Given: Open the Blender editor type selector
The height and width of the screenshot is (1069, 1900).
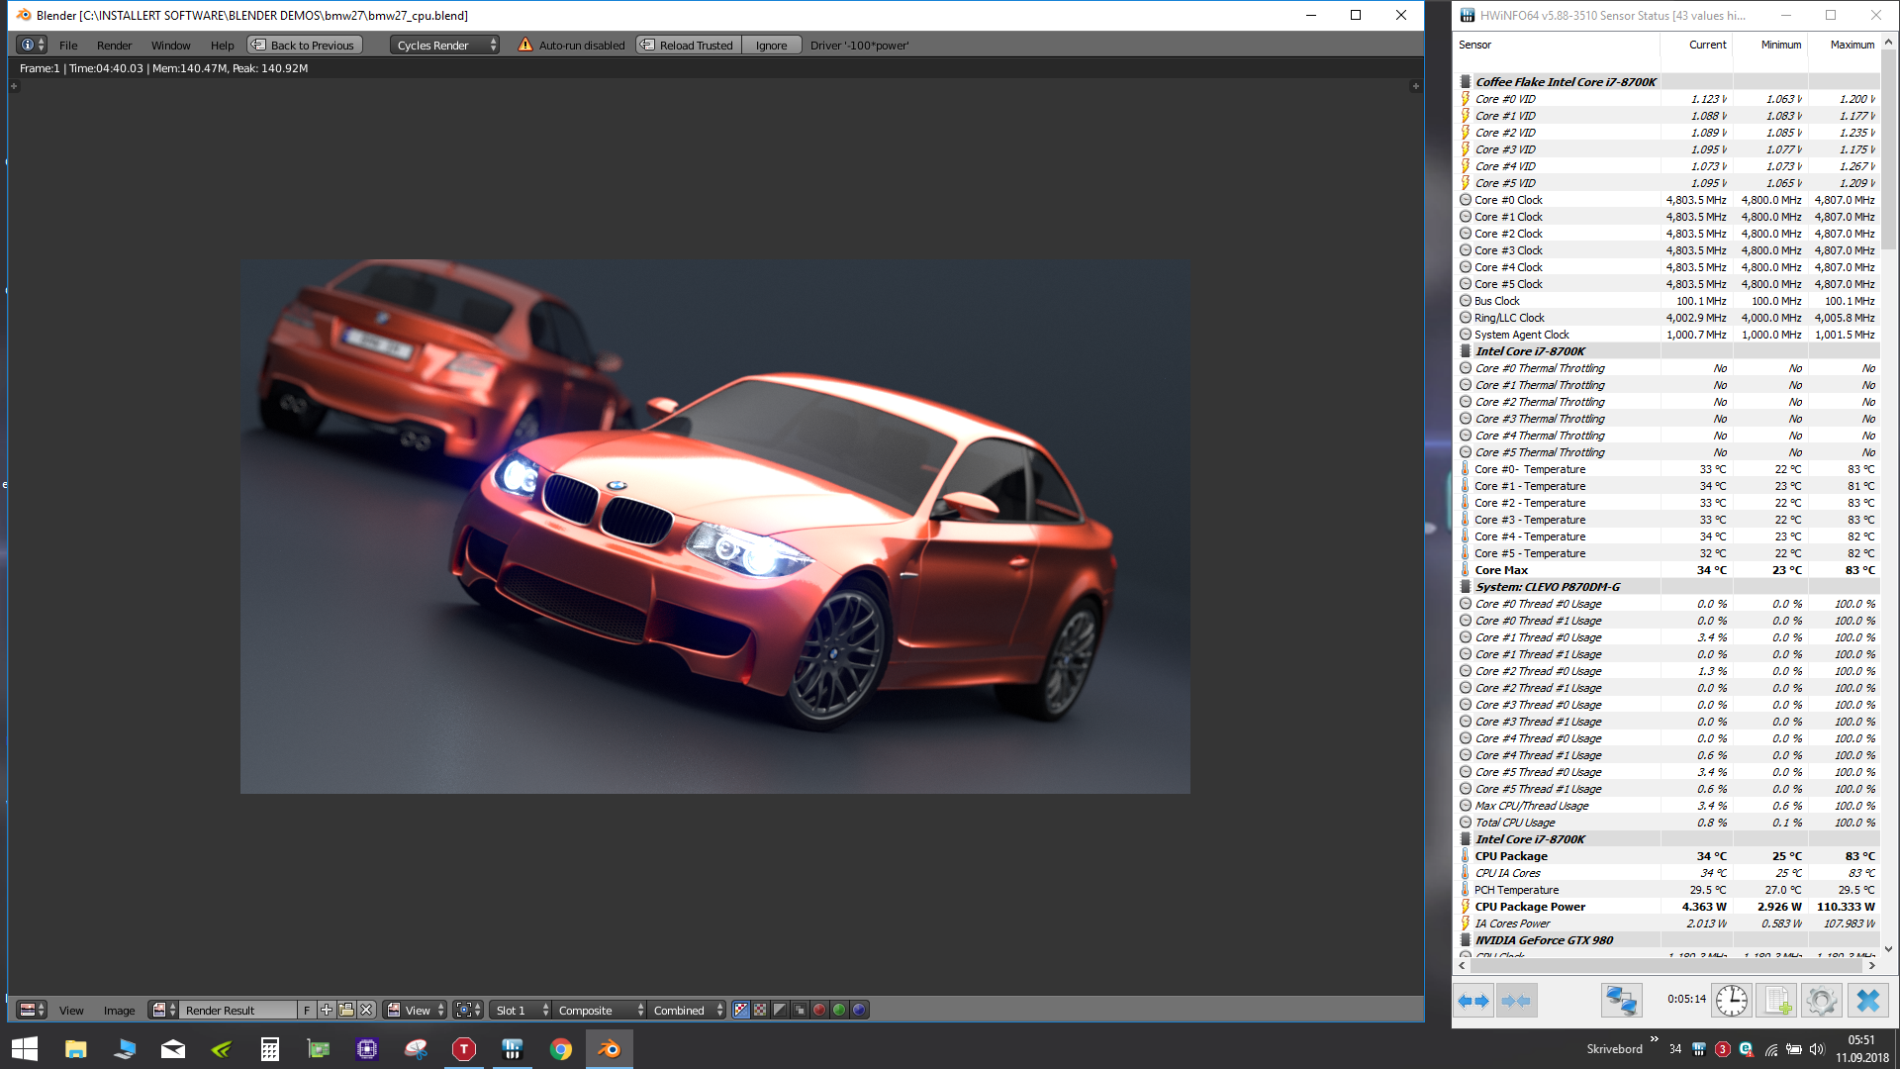Looking at the screenshot, I should 32,45.
